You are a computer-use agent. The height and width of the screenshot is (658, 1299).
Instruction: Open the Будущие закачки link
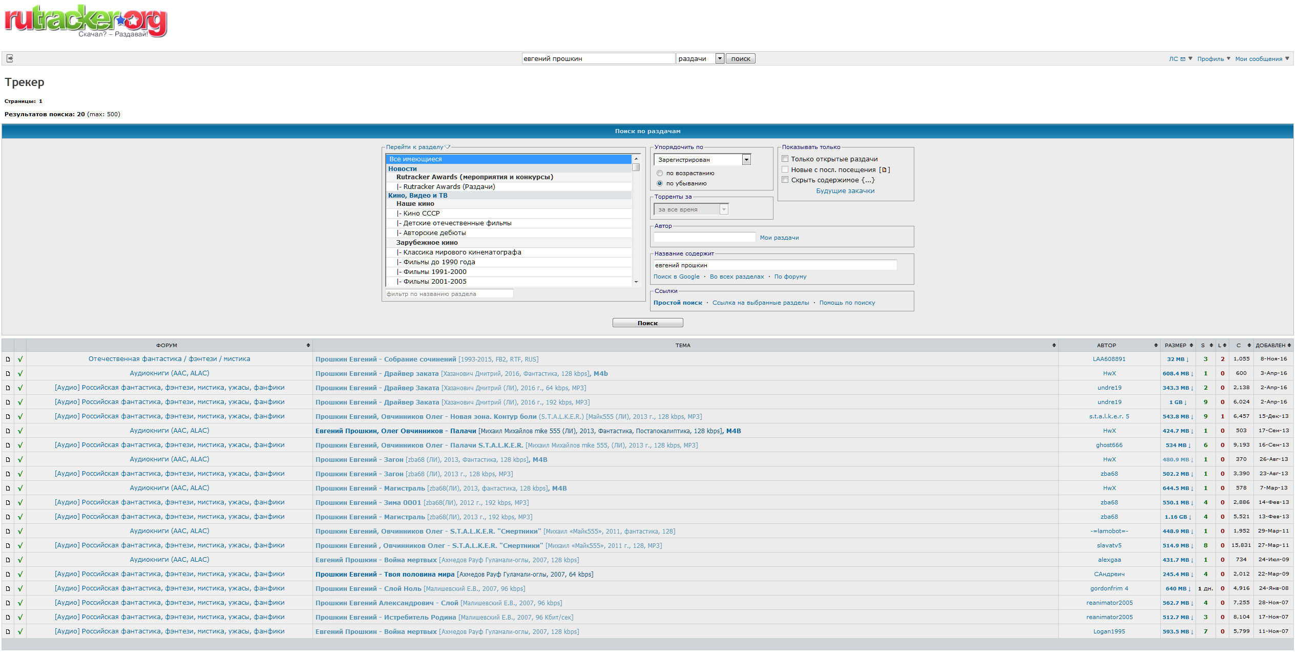pos(845,191)
